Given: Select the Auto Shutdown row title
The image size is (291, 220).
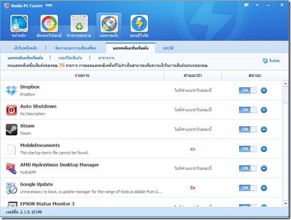Looking at the screenshot, I should 38,107.
